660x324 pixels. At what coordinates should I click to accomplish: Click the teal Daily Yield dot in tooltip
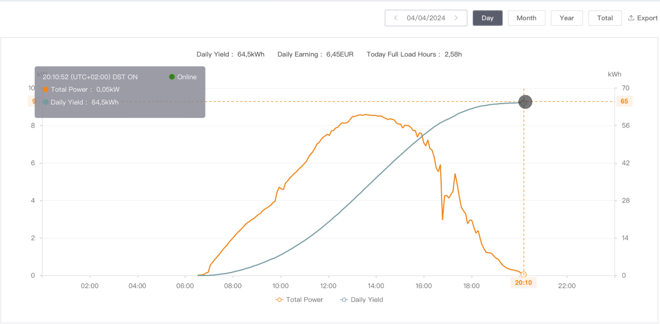[45, 102]
